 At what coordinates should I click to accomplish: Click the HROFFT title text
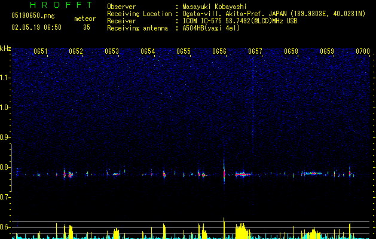[61, 5]
